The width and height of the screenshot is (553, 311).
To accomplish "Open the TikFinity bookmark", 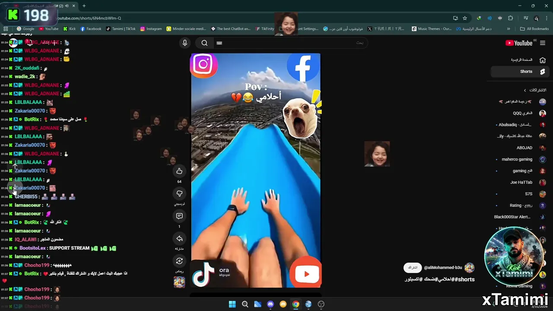I will point(264,29).
